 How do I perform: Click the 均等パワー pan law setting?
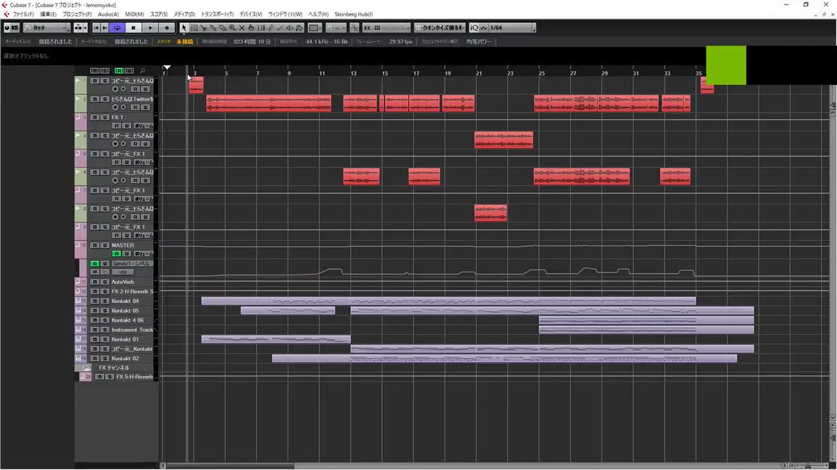(478, 42)
